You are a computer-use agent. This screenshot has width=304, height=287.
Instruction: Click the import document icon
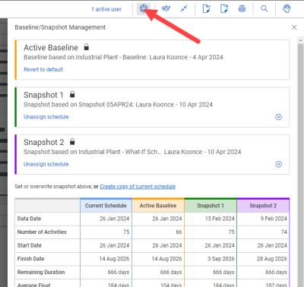click(x=206, y=9)
